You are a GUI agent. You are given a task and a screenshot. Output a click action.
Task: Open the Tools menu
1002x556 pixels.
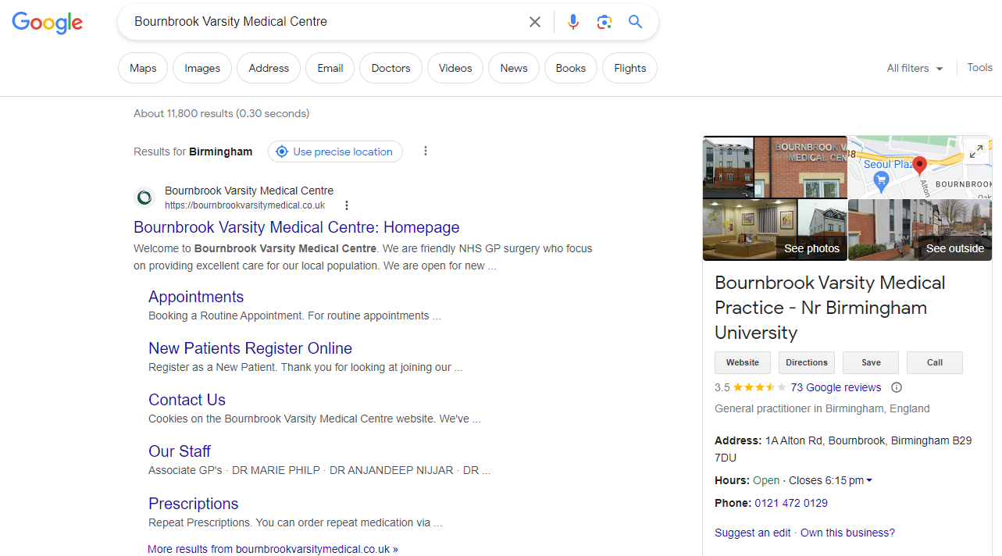(979, 68)
